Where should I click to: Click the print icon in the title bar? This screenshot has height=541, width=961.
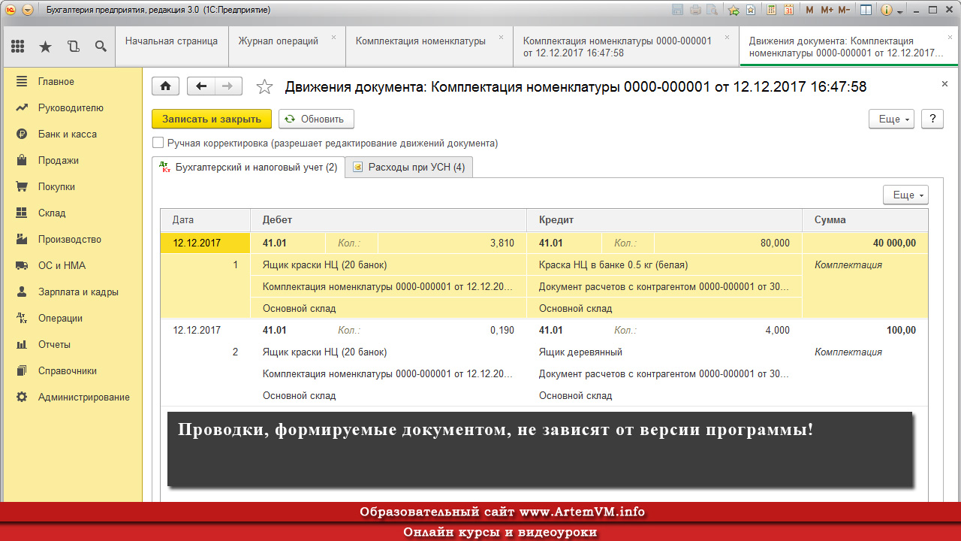[x=696, y=10]
